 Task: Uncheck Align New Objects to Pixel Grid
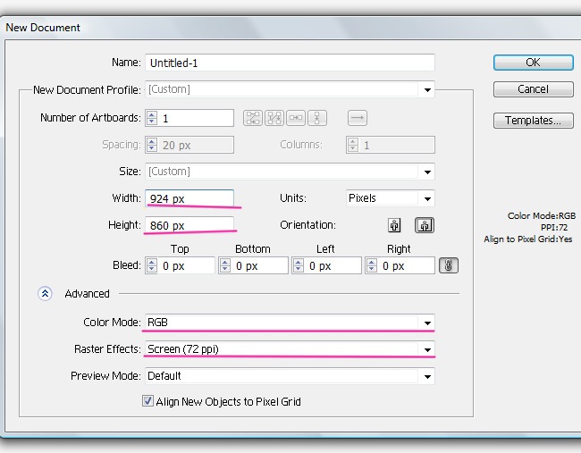148,402
